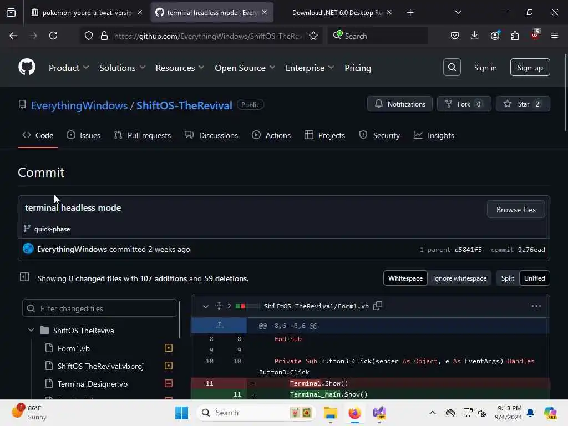Open the Projects tab
This screenshot has height=426, width=568.
(324, 135)
